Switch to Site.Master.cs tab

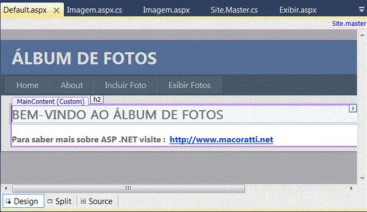click(234, 11)
